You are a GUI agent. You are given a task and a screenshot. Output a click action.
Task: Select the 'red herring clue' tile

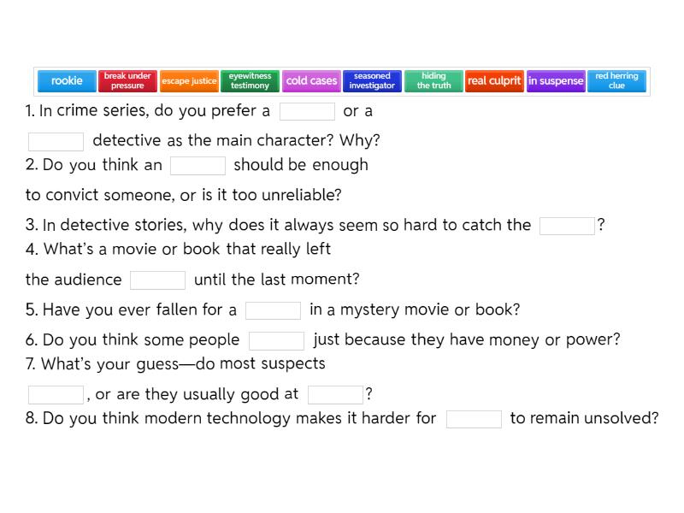pyautogui.click(x=616, y=81)
